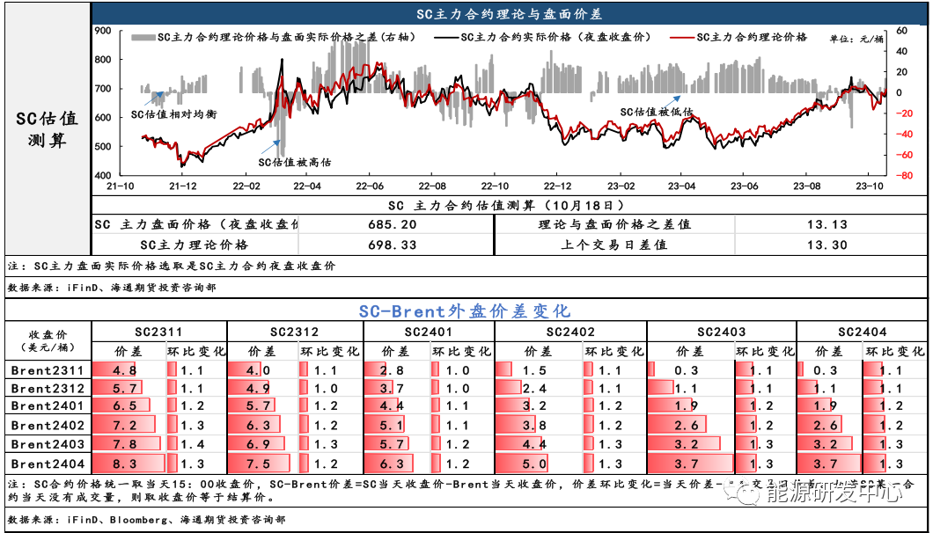This screenshot has width=933, height=533.
Task: Select SC2312 价差 7.5 in Brent2404 row
Action: 259,464
